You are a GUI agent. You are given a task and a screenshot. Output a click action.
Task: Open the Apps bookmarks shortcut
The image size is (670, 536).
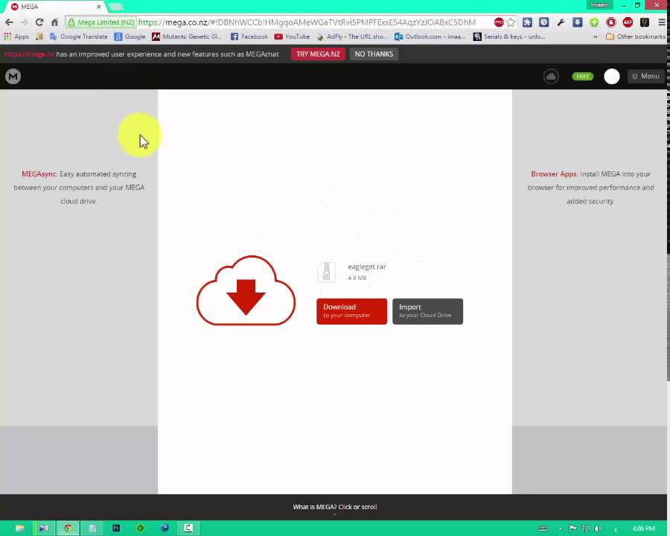pos(16,36)
